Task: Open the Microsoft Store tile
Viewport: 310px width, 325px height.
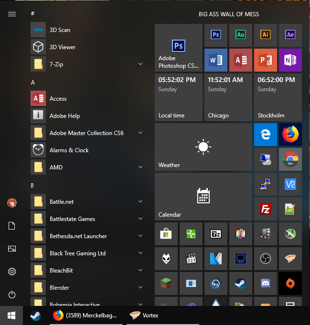Action: coord(166,234)
